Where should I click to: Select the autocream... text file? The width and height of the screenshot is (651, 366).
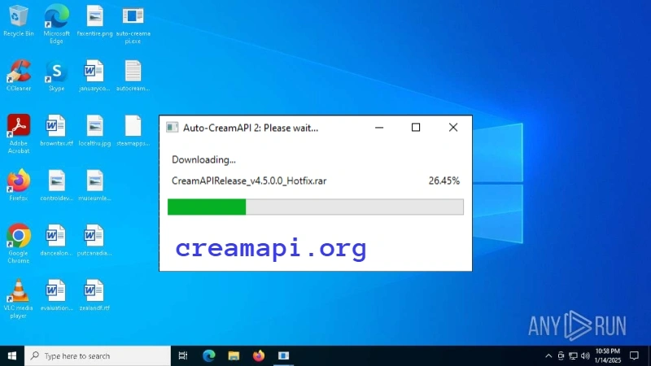[x=133, y=76]
